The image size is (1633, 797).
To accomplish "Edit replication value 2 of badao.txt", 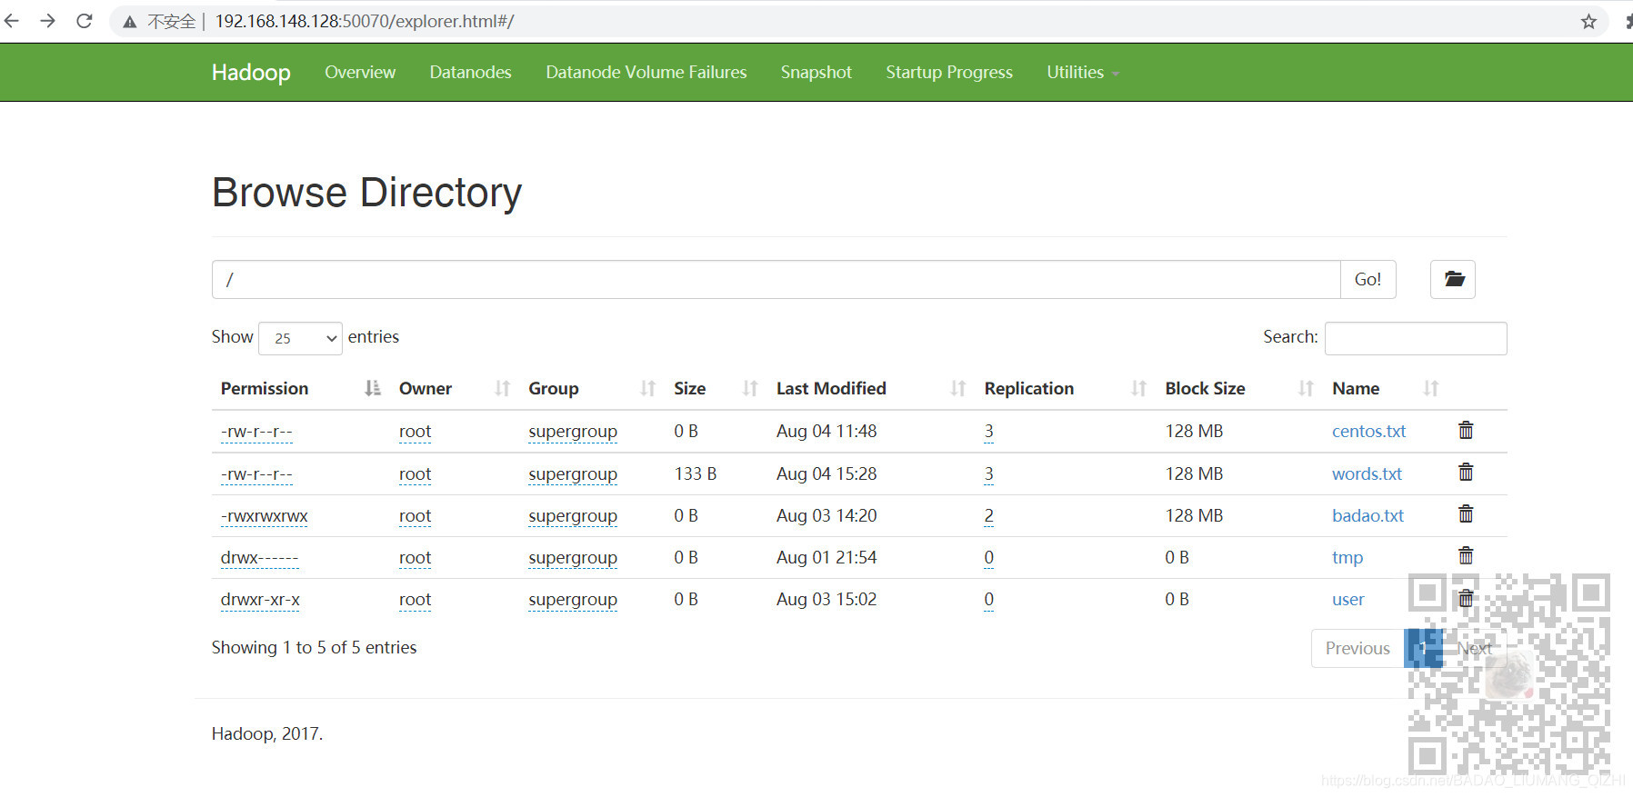I will point(988,515).
